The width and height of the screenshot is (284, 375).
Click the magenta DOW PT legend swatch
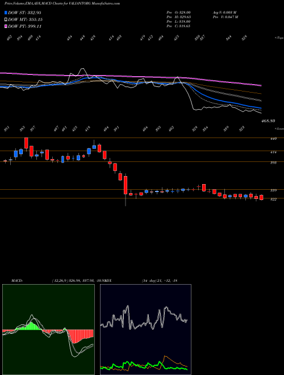[x=6, y=26]
